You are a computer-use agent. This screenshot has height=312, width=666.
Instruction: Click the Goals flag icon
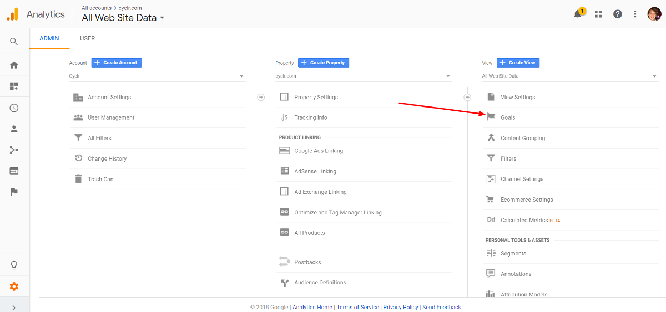click(x=491, y=117)
